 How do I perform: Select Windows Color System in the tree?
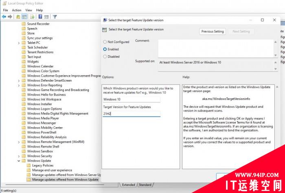(43, 71)
